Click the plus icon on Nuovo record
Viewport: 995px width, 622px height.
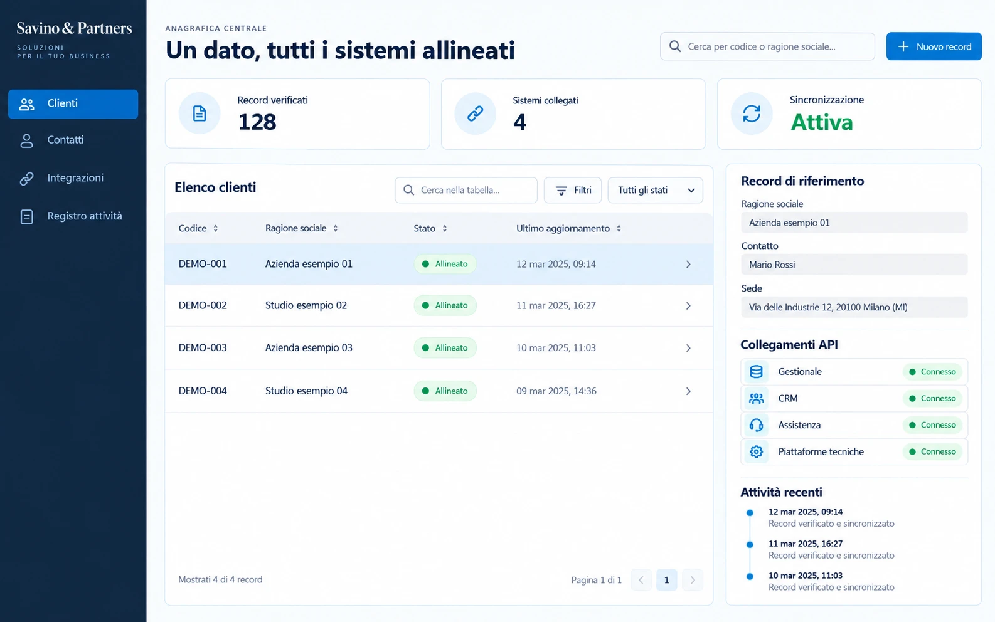point(903,46)
